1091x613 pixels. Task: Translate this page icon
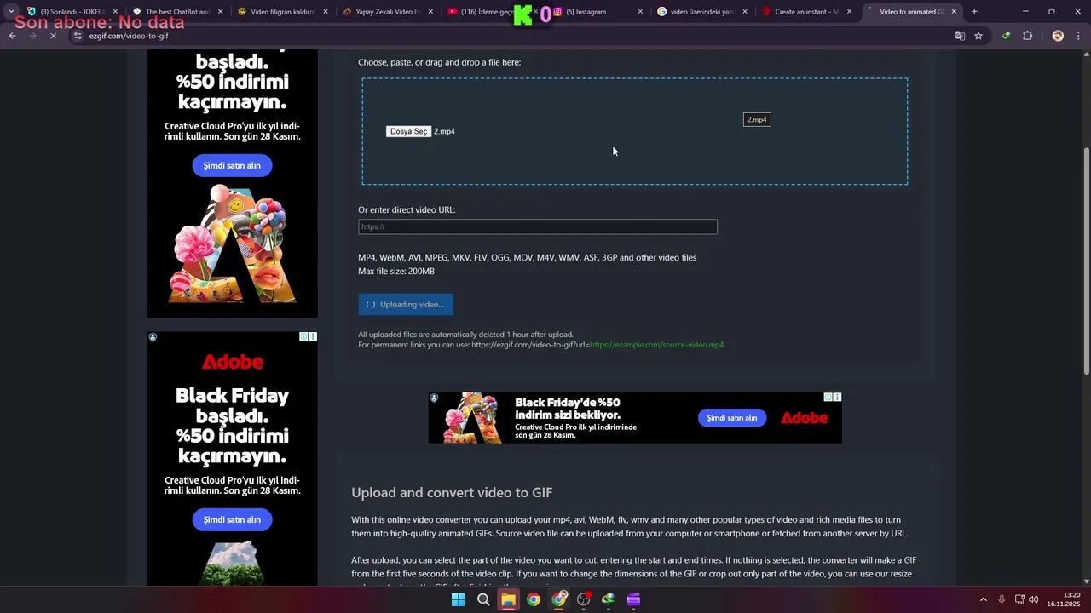[x=960, y=36]
